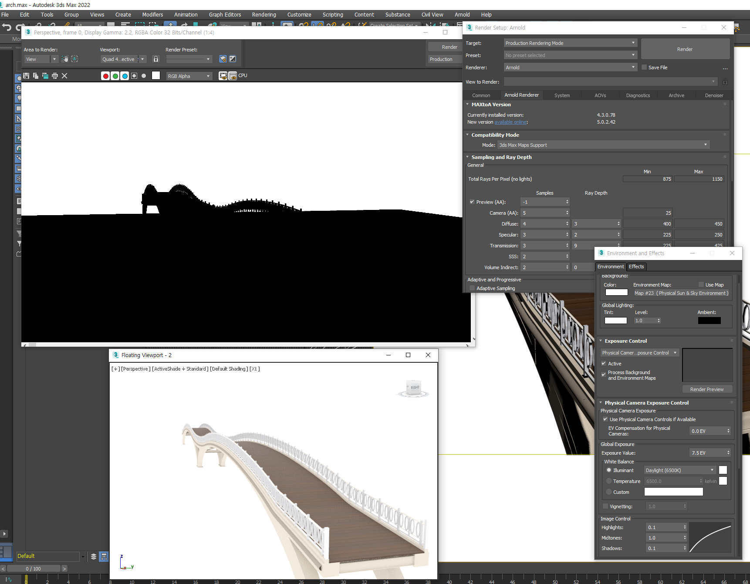Click the Background Color swatch
This screenshot has height=584, width=750.
coord(616,292)
